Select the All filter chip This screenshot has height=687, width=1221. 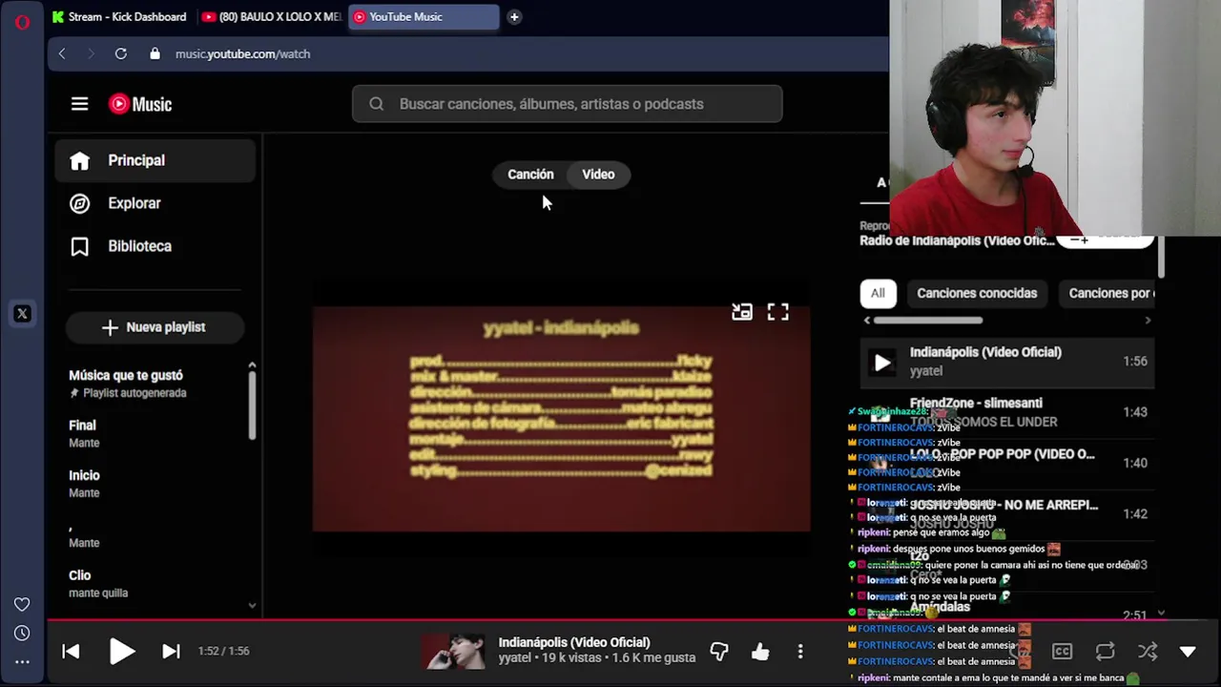tap(878, 293)
